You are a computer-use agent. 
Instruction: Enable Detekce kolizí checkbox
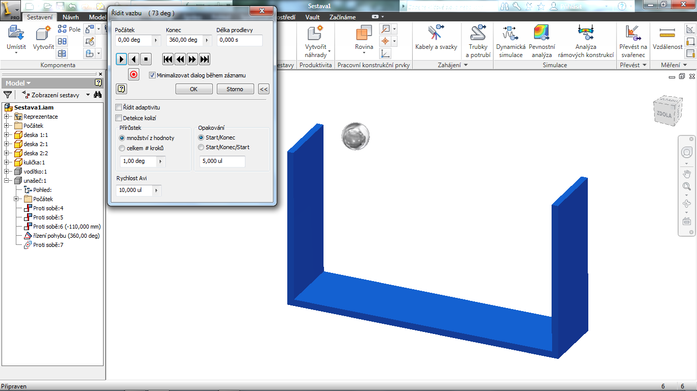coord(119,118)
